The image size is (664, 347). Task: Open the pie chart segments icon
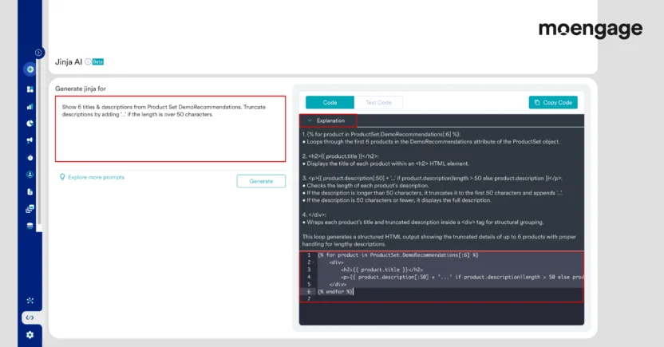[x=30, y=124]
